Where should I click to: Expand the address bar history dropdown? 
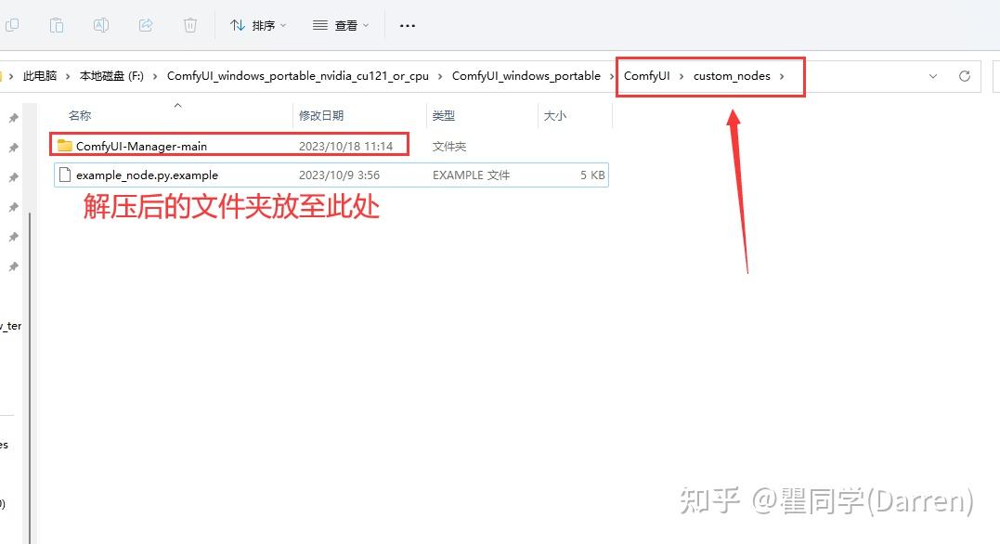933,76
